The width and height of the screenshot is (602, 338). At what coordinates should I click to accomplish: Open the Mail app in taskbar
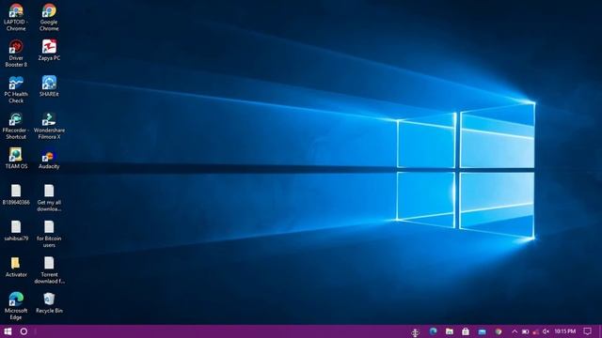coord(483,331)
